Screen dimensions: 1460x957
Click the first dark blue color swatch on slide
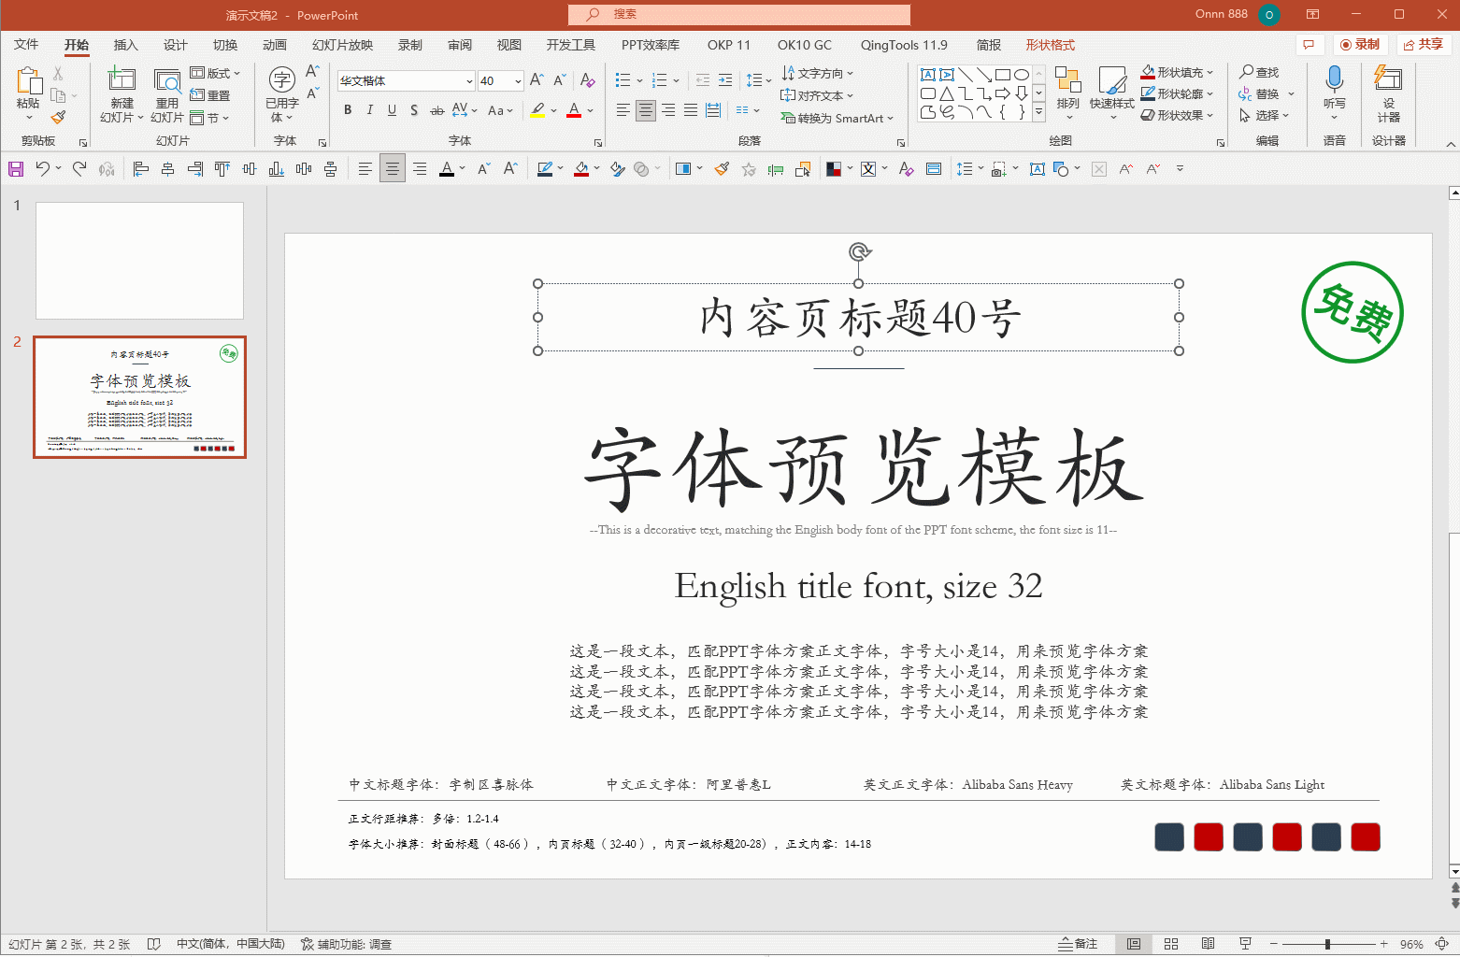[1169, 836]
